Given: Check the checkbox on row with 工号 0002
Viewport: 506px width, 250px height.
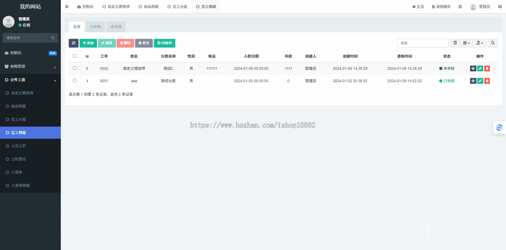Looking at the screenshot, I should point(75,68).
